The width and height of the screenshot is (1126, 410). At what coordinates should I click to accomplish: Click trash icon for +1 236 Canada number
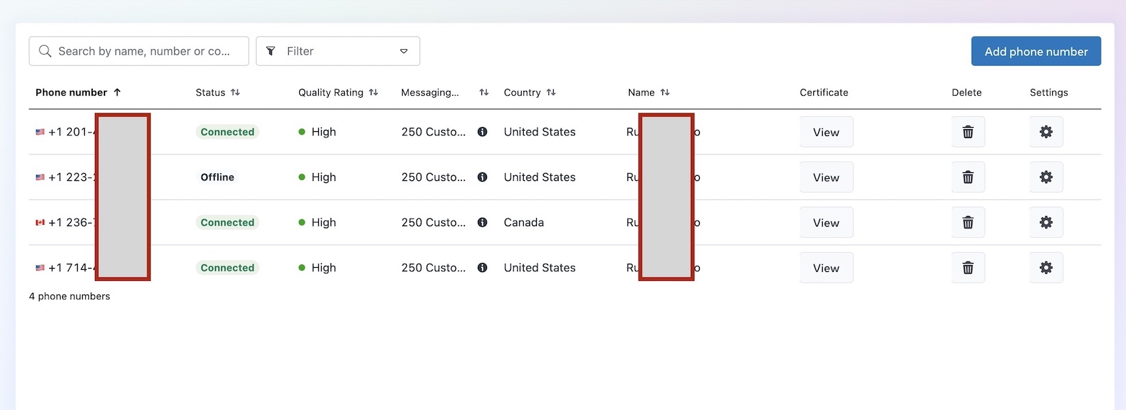(968, 222)
